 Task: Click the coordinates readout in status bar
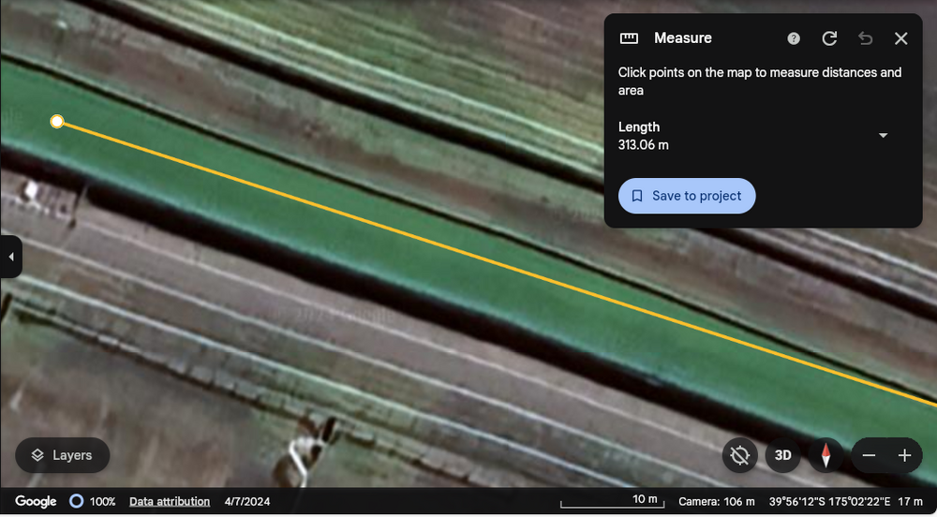click(831, 501)
